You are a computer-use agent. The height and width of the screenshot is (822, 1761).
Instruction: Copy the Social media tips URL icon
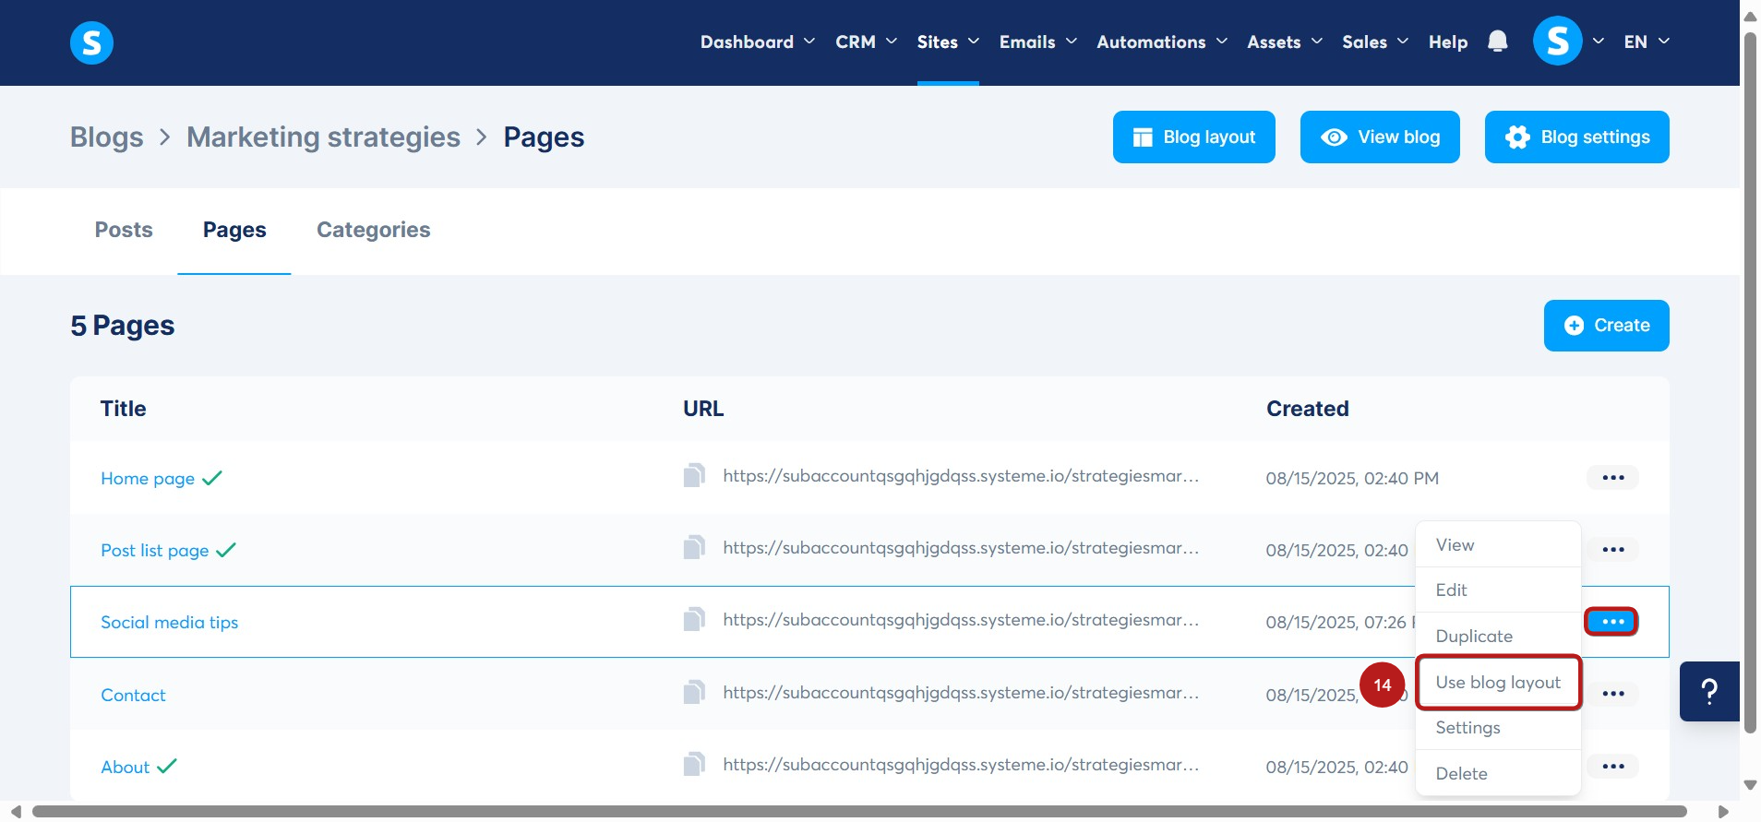click(x=694, y=619)
